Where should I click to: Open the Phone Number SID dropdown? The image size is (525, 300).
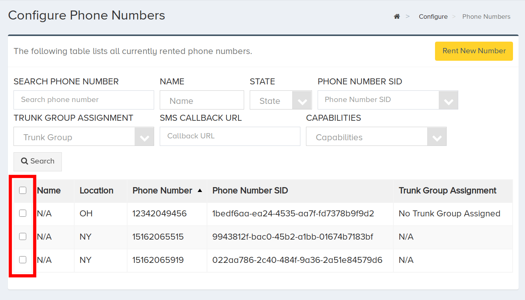(x=388, y=100)
